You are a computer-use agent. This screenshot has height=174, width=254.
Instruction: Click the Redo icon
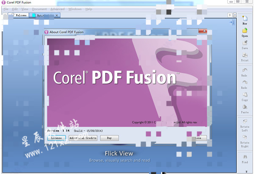(245, 83)
